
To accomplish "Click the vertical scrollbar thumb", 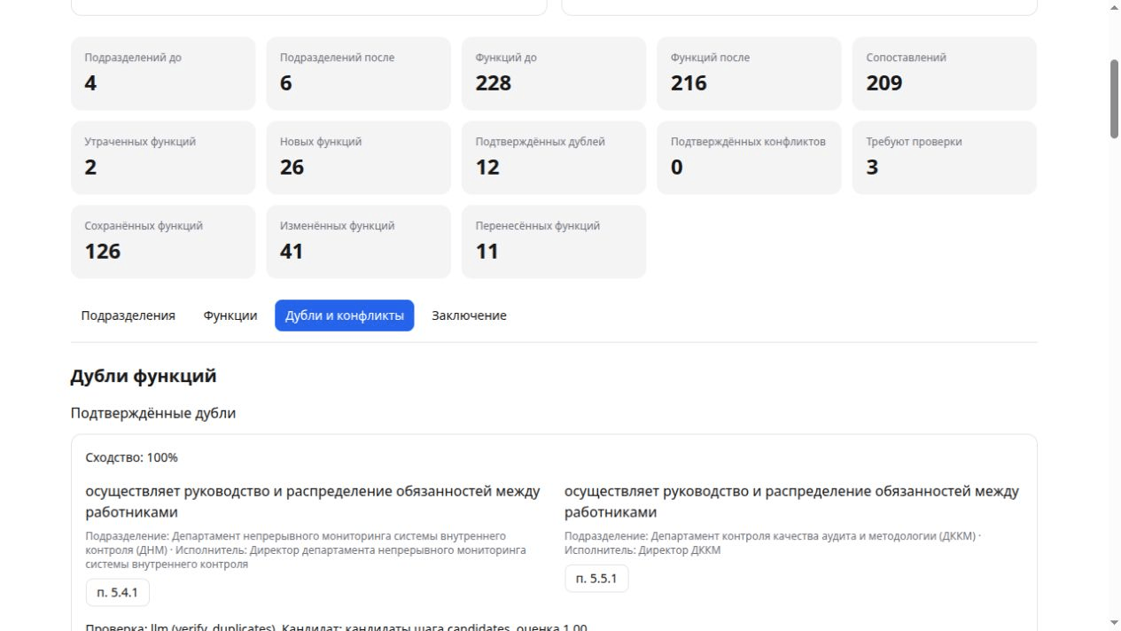I will tap(1114, 99).
